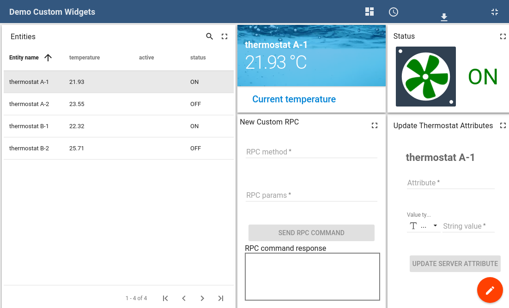Expand Update Thermostat Attributes widget fullscreen
The image size is (509, 308).
[503, 125]
